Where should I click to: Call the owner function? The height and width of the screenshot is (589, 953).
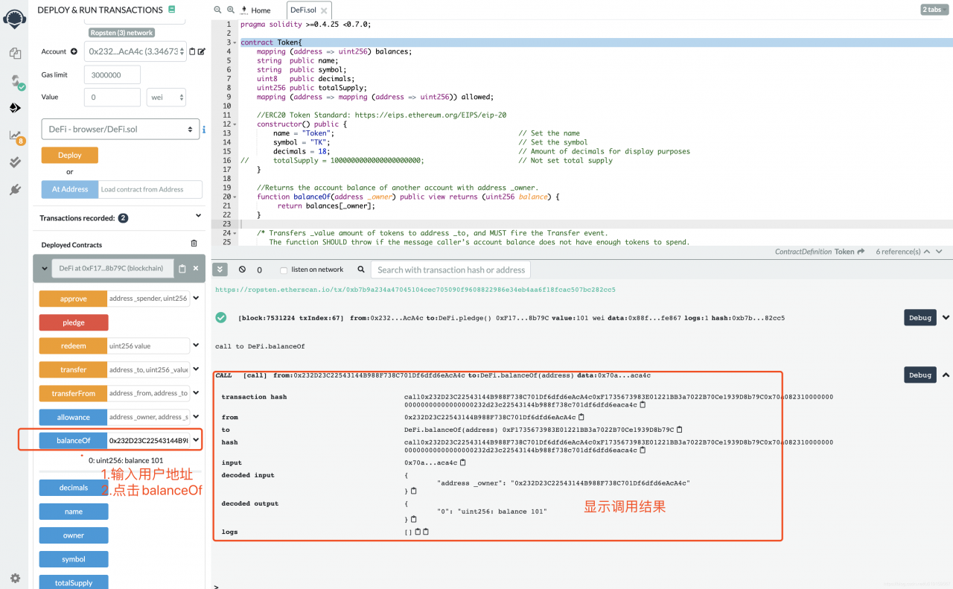tap(74, 535)
